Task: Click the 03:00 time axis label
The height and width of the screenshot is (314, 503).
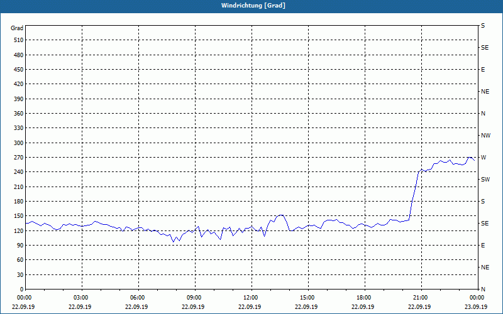Action: point(80,298)
